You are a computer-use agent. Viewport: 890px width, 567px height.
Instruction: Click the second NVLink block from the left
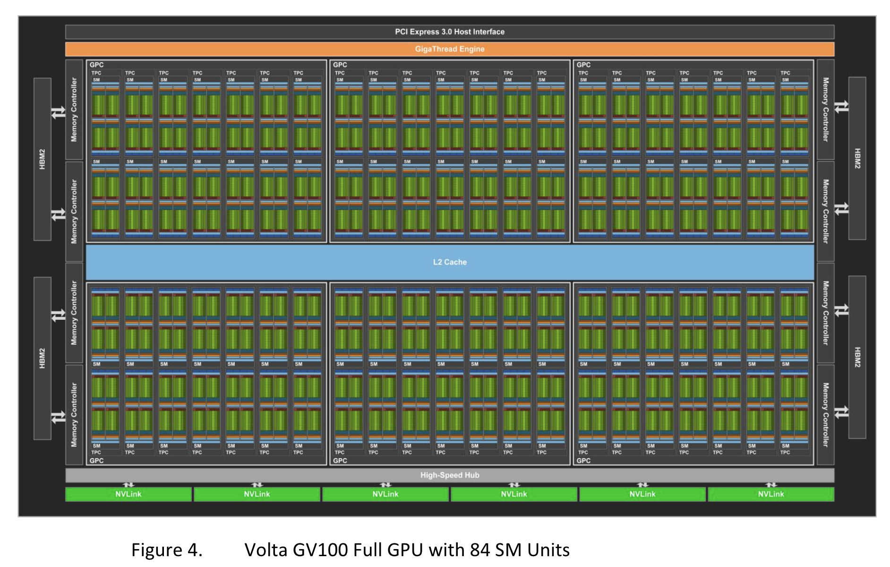point(257,494)
